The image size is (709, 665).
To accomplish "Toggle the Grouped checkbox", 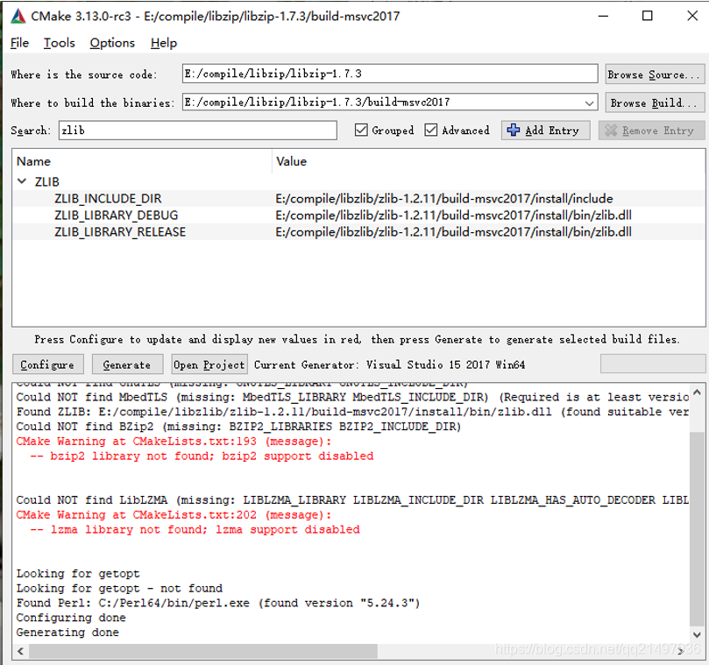I will [361, 131].
